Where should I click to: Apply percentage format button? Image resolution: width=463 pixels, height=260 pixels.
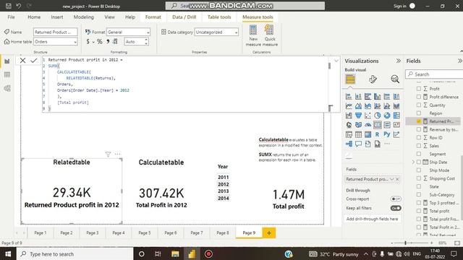tap(100, 42)
